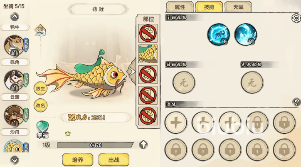Switch to the 天赋 tab
The height and width of the screenshot is (167, 301).
[238, 7]
